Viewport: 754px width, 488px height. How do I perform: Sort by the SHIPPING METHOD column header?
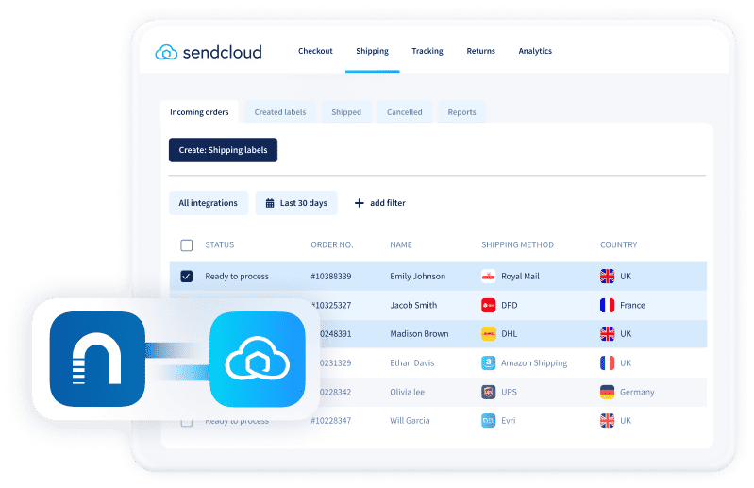coord(517,244)
